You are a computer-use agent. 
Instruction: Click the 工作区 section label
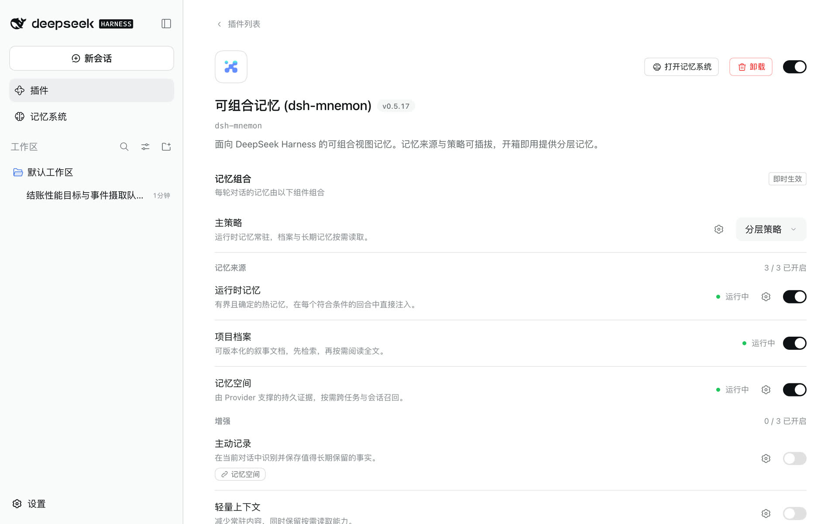point(24,147)
